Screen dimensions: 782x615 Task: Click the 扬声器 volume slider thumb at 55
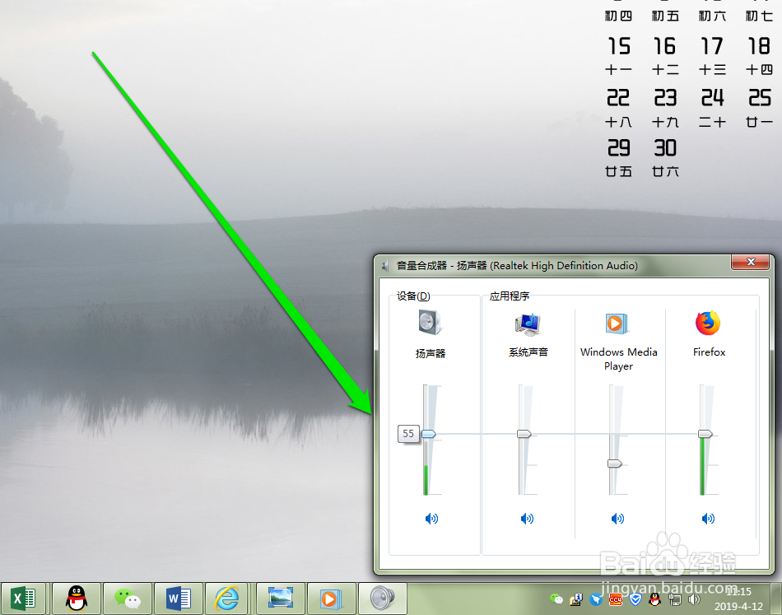[x=429, y=434]
